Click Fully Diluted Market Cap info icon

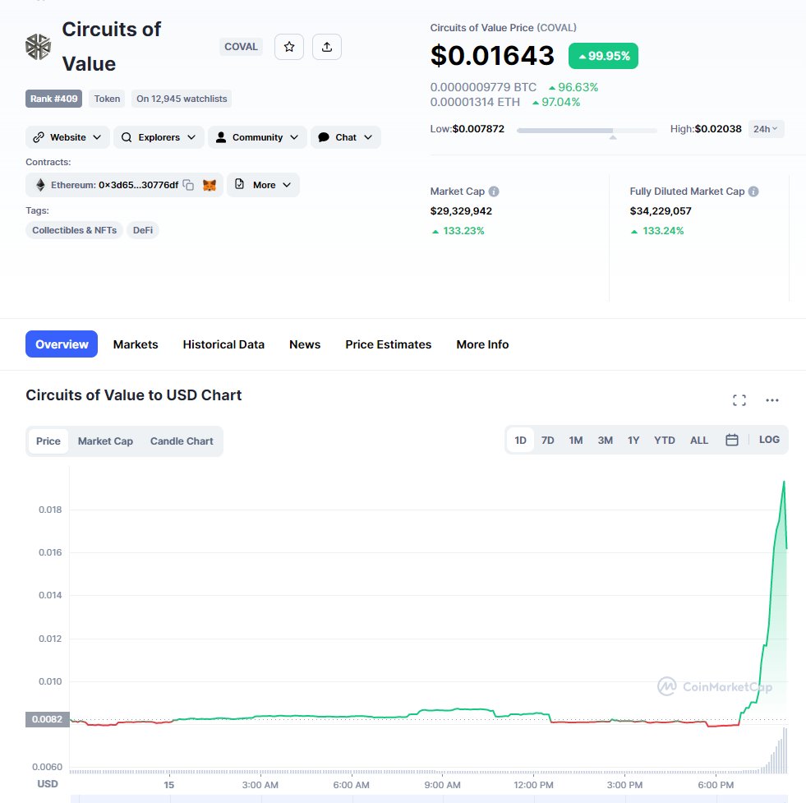[x=753, y=192]
